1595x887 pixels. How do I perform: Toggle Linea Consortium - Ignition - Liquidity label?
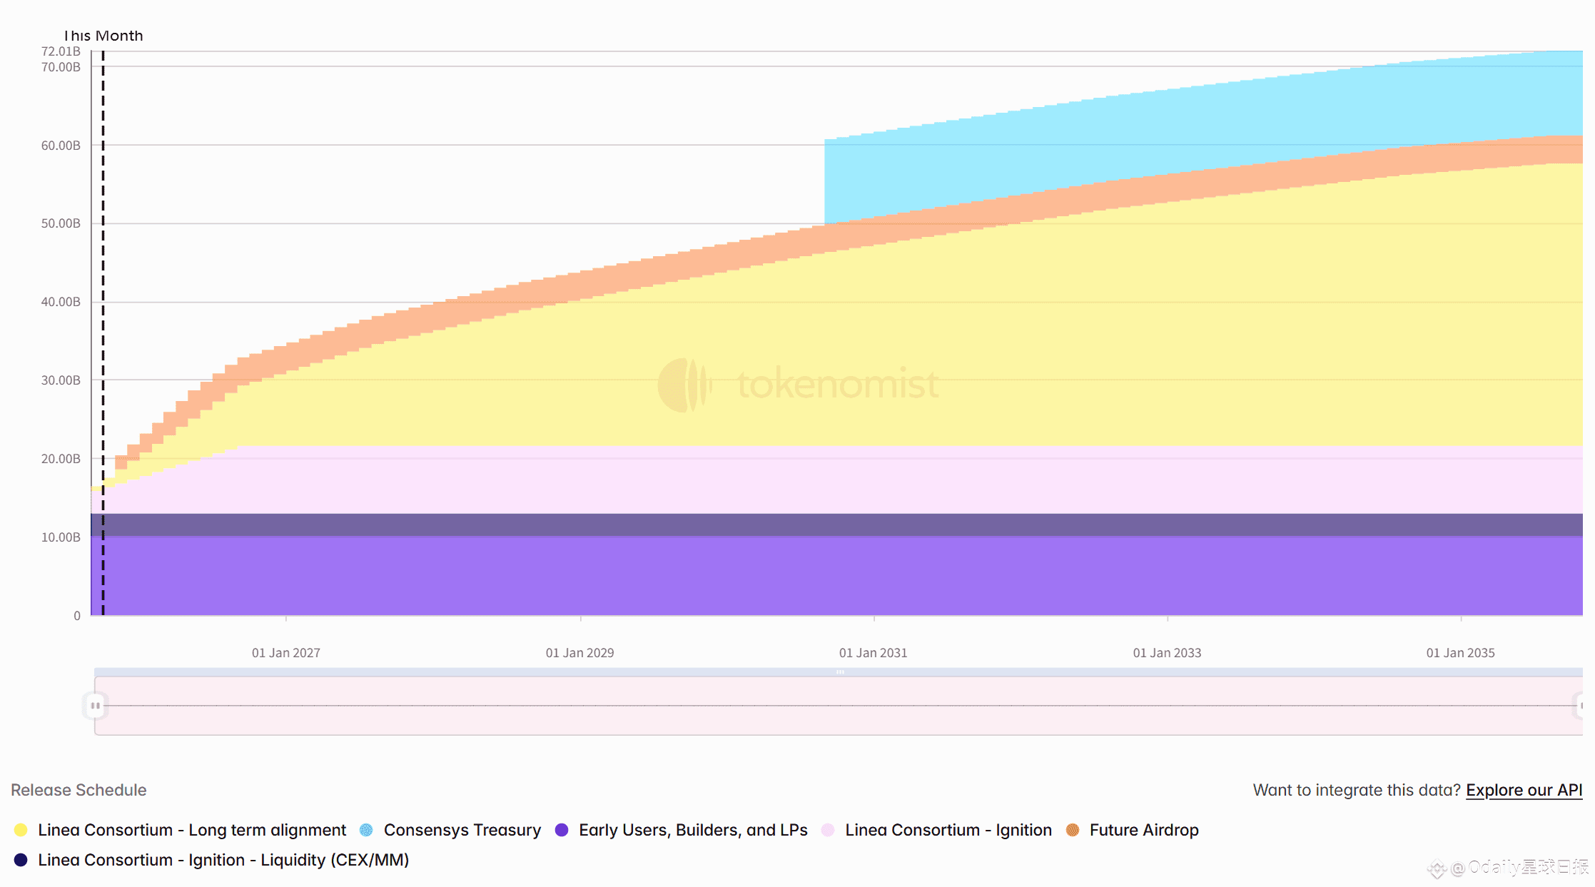[223, 860]
